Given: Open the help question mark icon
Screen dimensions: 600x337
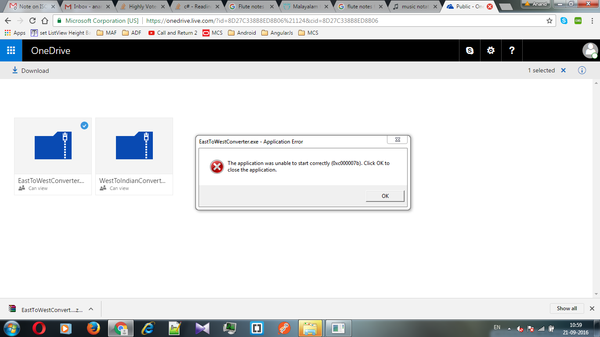Looking at the screenshot, I should (x=512, y=50).
